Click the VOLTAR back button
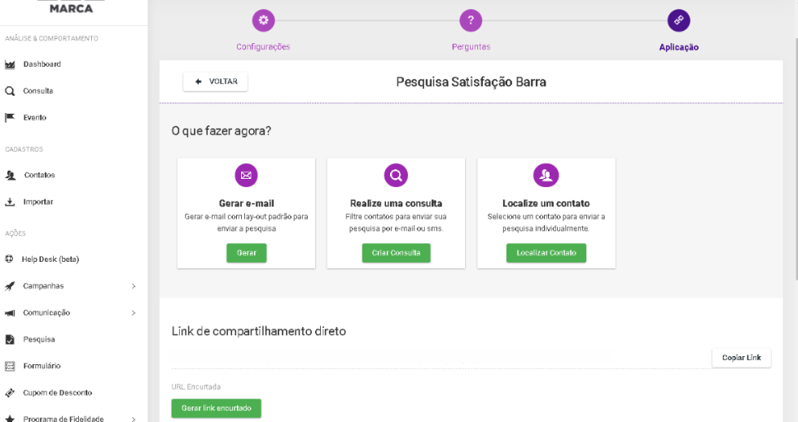Image resolution: width=798 pixels, height=422 pixels. coord(216,81)
